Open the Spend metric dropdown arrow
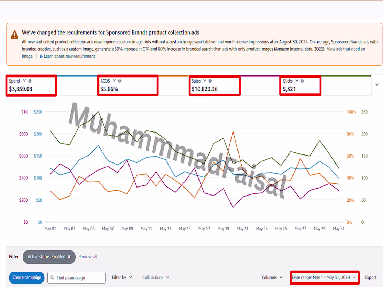This screenshot has height=287, width=383. (24, 81)
